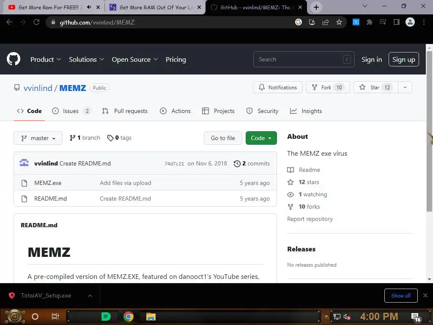This screenshot has width=433, height=325.
Task: Open the green Code dropdown
Action: point(261,138)
